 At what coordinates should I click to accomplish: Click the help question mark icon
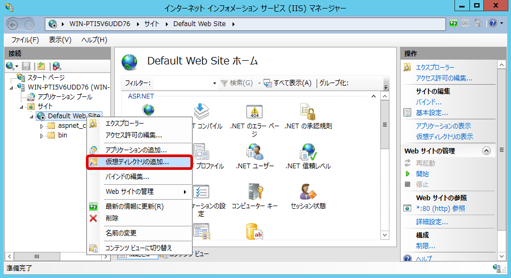point(493,23)
